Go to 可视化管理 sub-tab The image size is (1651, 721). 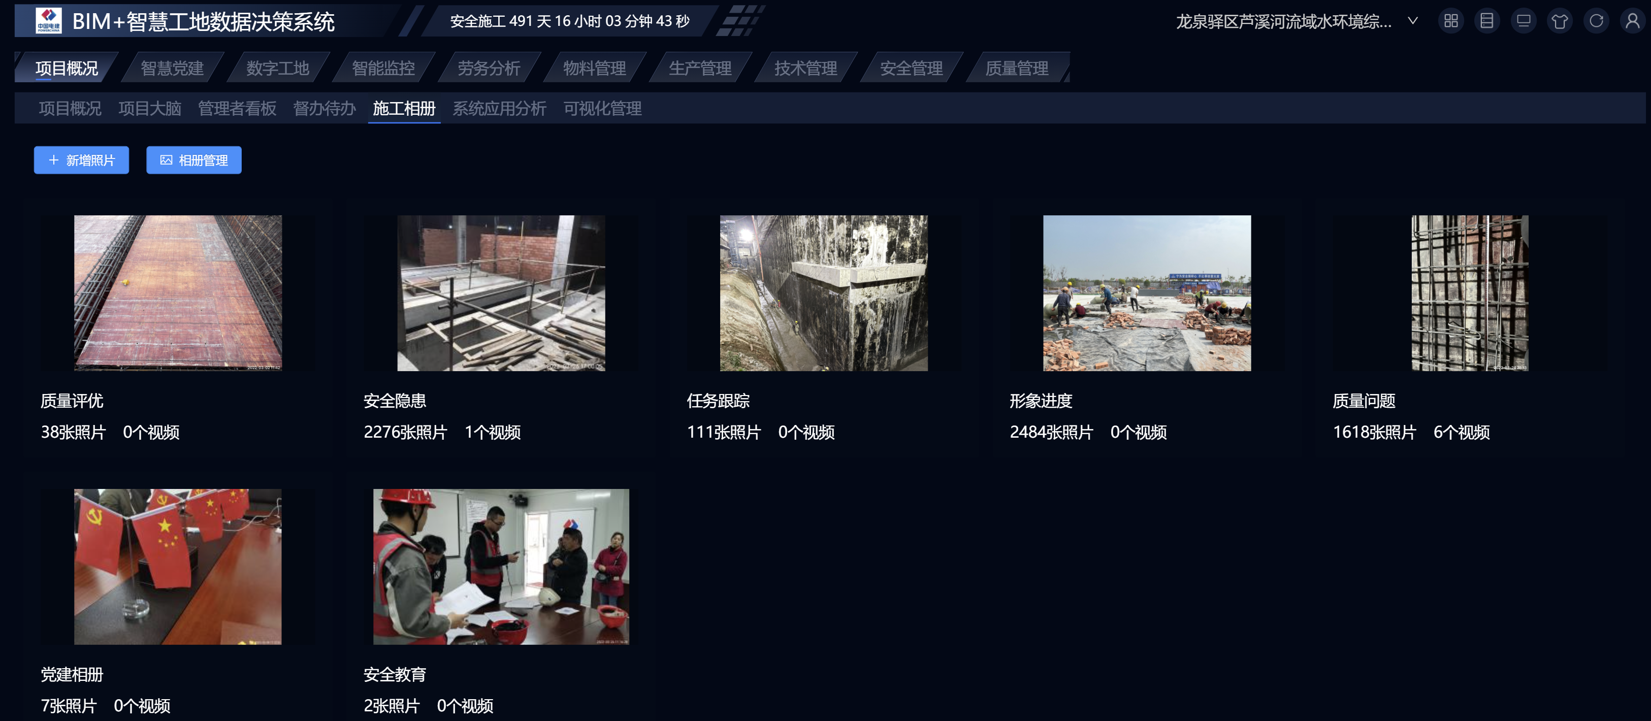tap(602, 108)
